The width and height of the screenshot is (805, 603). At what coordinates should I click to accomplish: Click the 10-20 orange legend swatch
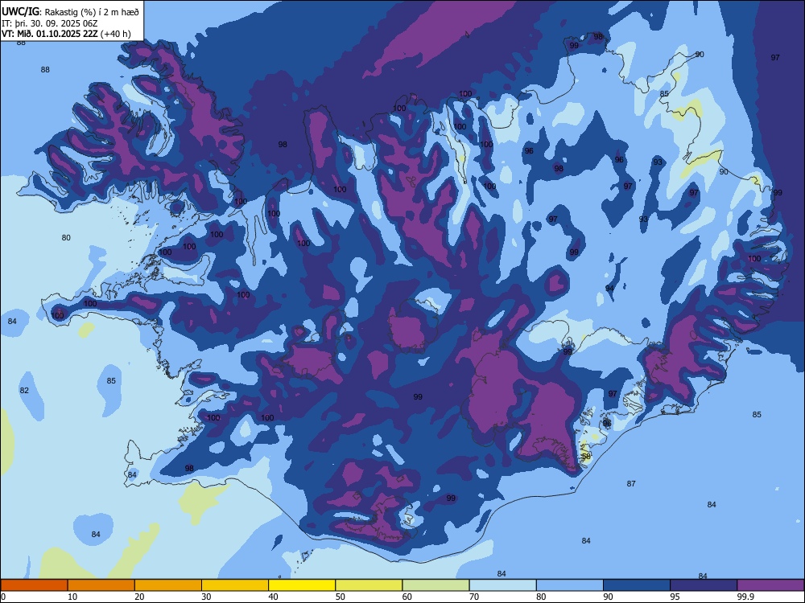coord(101,585)
